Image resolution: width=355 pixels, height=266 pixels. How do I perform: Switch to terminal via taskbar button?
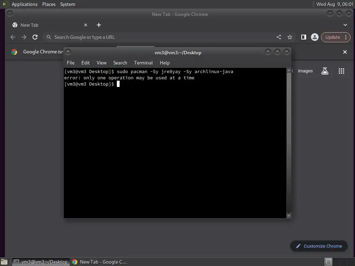41,262
